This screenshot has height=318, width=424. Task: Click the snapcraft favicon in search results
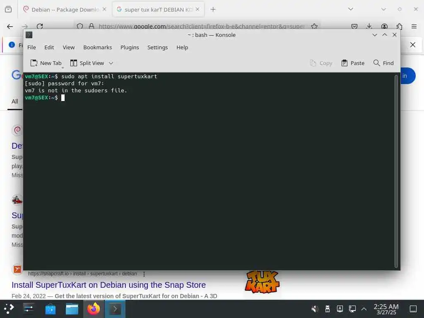coord(17,269)
